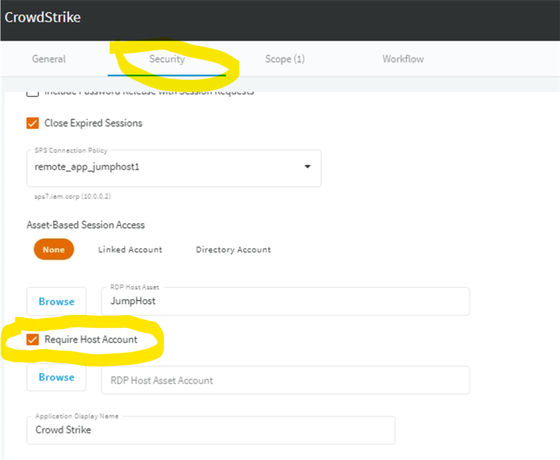Browse for the RDP Host Asset Account
This screenshot has height=460, width=560.
pyautogui.click(x=56, y=377)
